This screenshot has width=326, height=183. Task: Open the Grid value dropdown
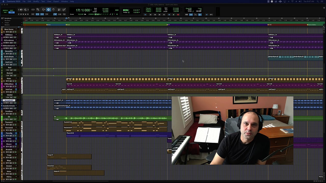139,10
